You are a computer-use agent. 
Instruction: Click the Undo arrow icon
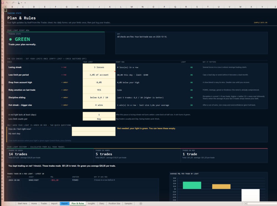(7, 3)
